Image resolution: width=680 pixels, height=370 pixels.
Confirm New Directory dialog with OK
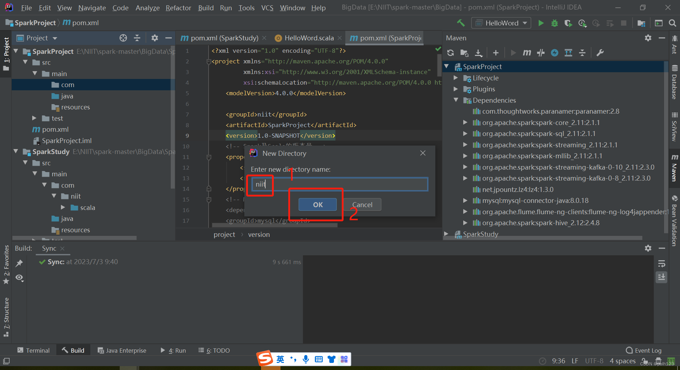click(x=318, y=205)
